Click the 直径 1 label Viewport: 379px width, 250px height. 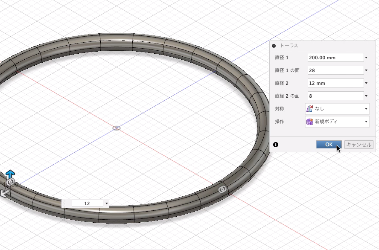click(x=282, y=58)
